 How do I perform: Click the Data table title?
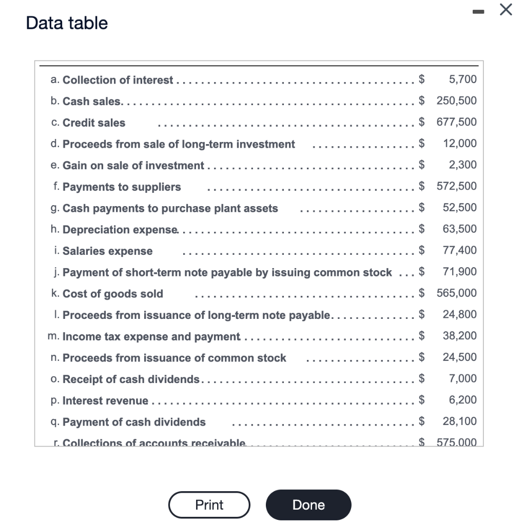pyautogui.click(x=67, y=23)
